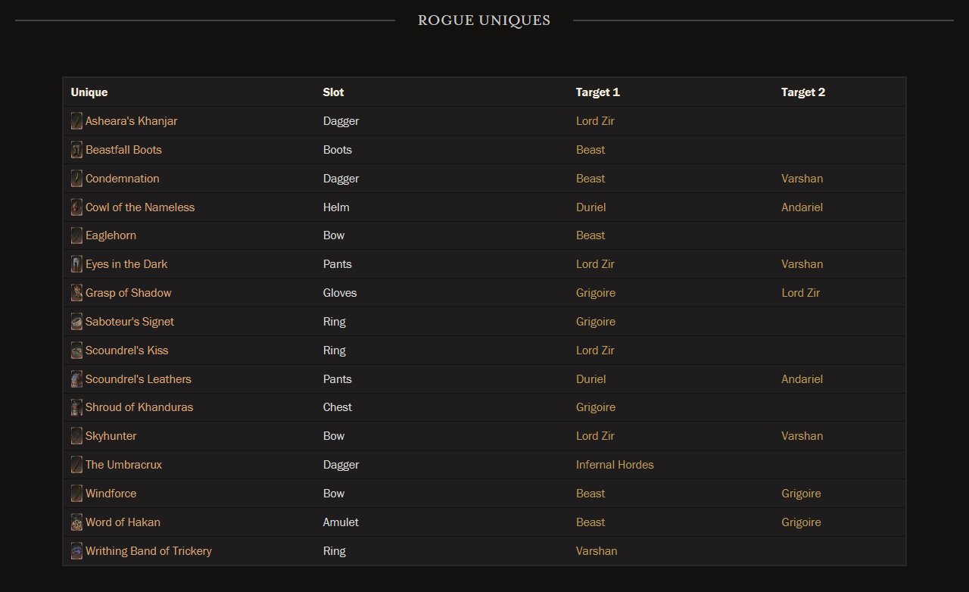
Task: Click the Grasp of Shadow gloves icon
Action: pyautogui.click(x=76, y=293)
